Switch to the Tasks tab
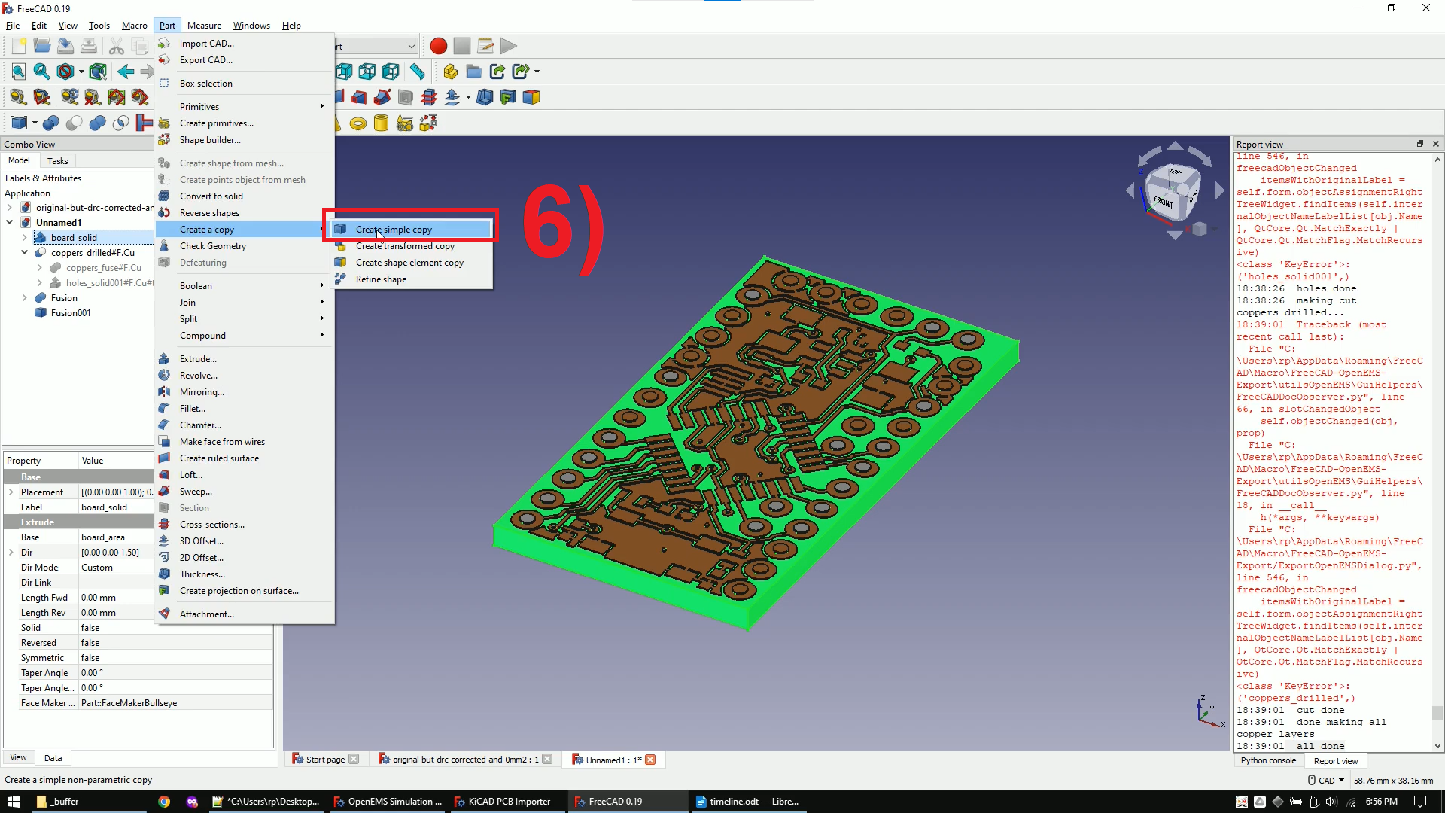 point(57,160)
